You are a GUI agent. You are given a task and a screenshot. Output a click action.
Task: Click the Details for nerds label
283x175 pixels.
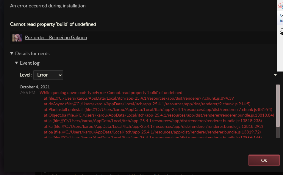tap(32, 53)
